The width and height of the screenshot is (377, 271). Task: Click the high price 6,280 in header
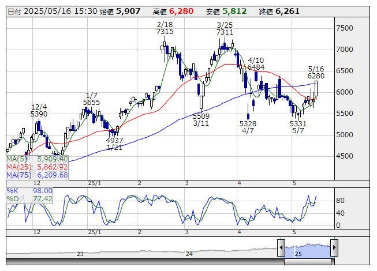[x=181, y=12]
